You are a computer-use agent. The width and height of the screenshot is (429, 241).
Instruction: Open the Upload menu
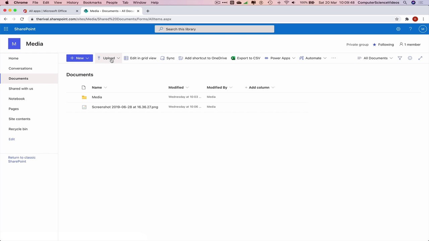click(108, 58)
